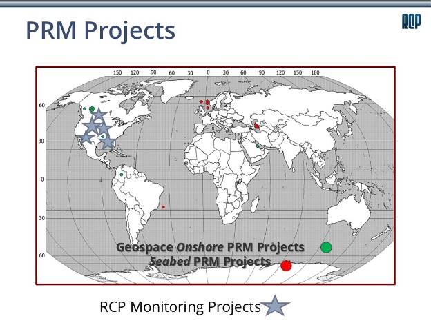The height and width of the screenshot is (323, 431).
Task: Click the green Onshore legend circle
Action: coord(326,247)
